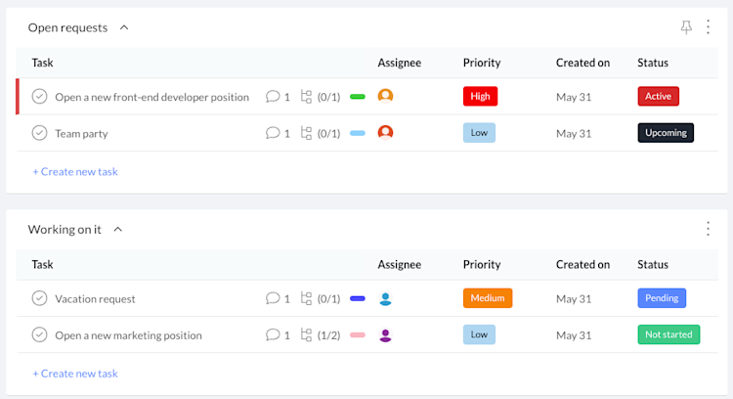
Task: Select May 31 date of Vacation request
Action: (574, 298)
